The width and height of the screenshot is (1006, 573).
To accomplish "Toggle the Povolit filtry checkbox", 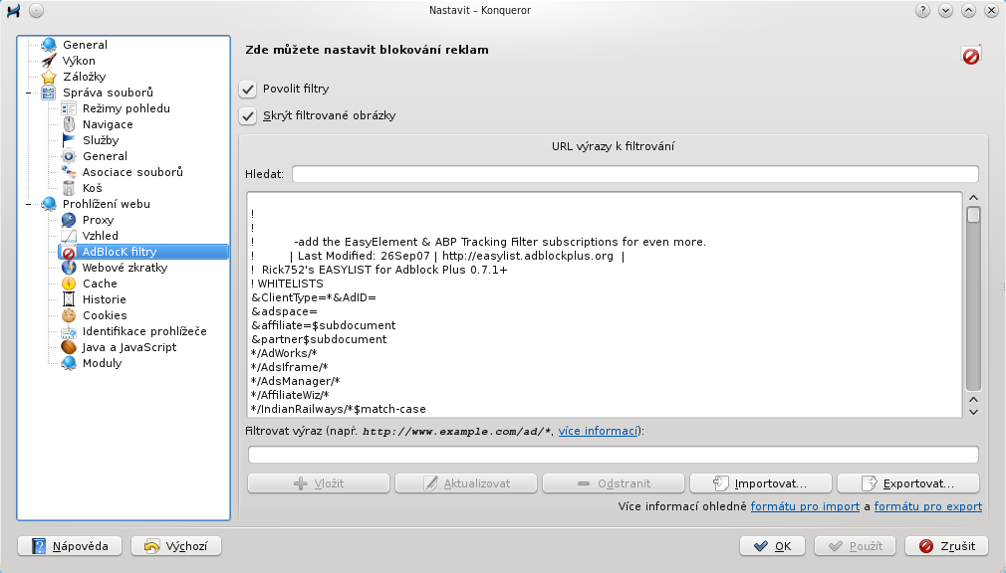I will 248,90.
